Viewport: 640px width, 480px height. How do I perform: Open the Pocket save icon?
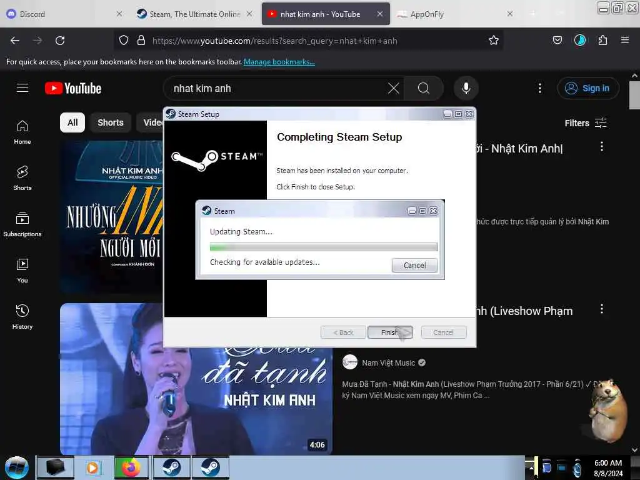(557, 41)
